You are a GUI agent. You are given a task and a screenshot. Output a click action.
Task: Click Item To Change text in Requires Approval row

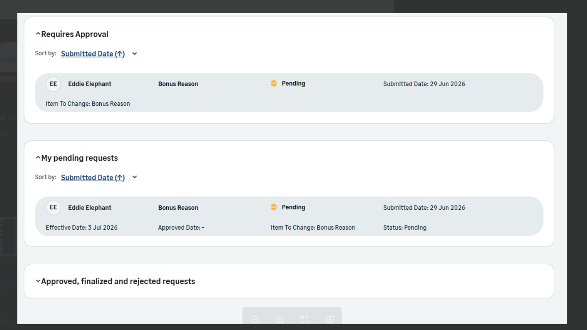click(88, 104)
